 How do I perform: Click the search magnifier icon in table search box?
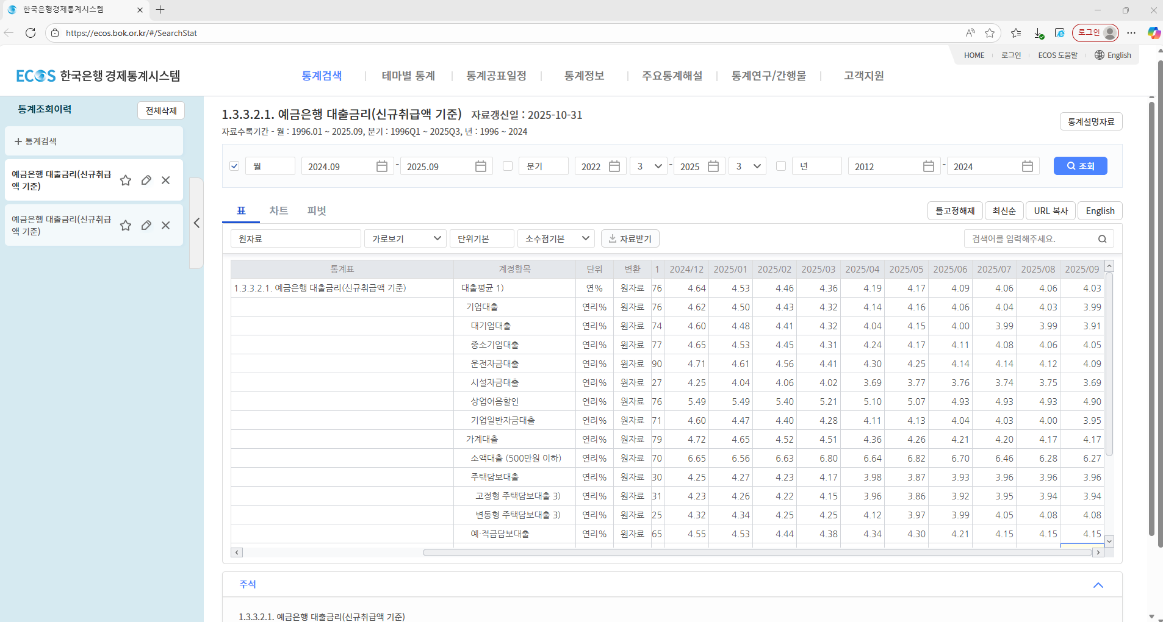(x=1102, y=239)
